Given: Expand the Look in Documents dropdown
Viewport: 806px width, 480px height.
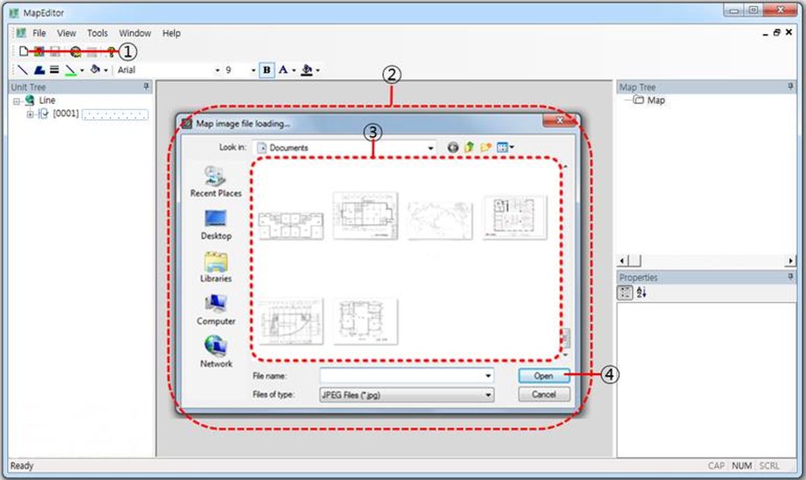Looking at the screenshot, I should point(431,147).
